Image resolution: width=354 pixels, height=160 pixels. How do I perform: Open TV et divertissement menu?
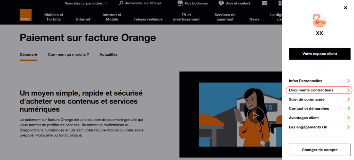coord(186,17)
